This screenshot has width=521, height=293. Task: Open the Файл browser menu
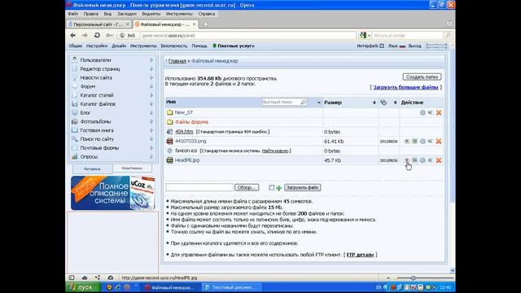(x=72, y=14)
